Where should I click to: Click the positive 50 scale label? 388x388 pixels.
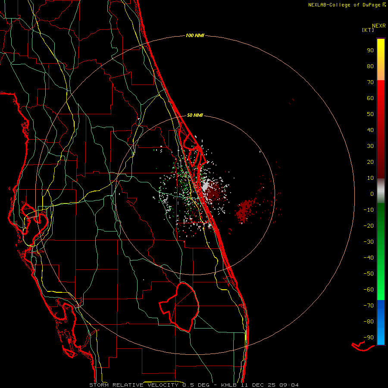370,114
